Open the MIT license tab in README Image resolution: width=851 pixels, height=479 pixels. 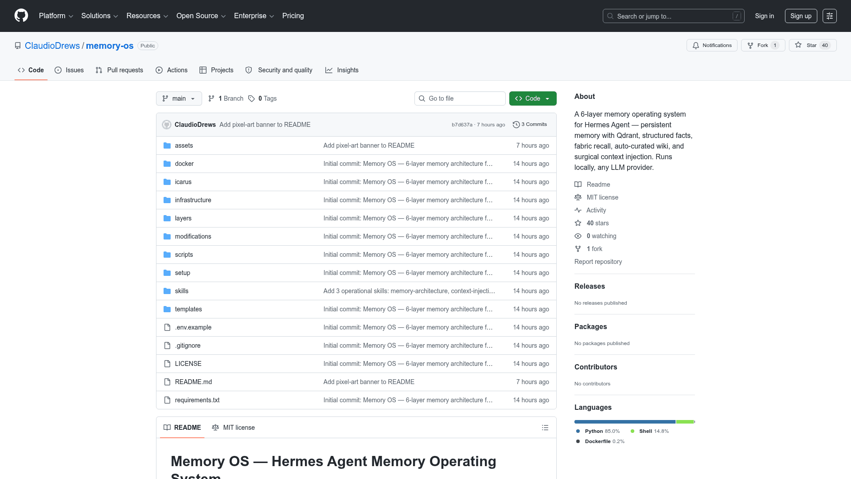coord(233,428)
